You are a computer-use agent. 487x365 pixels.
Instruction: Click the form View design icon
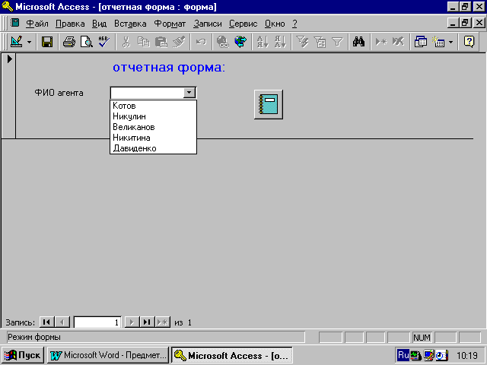(x=17, y=42)
